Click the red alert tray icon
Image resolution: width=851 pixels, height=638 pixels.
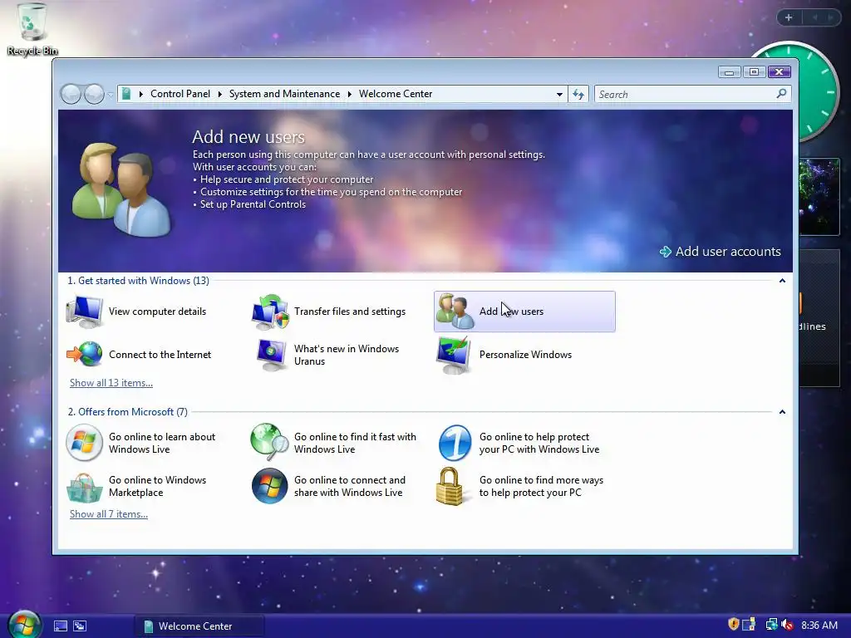(x=787, y=625)
